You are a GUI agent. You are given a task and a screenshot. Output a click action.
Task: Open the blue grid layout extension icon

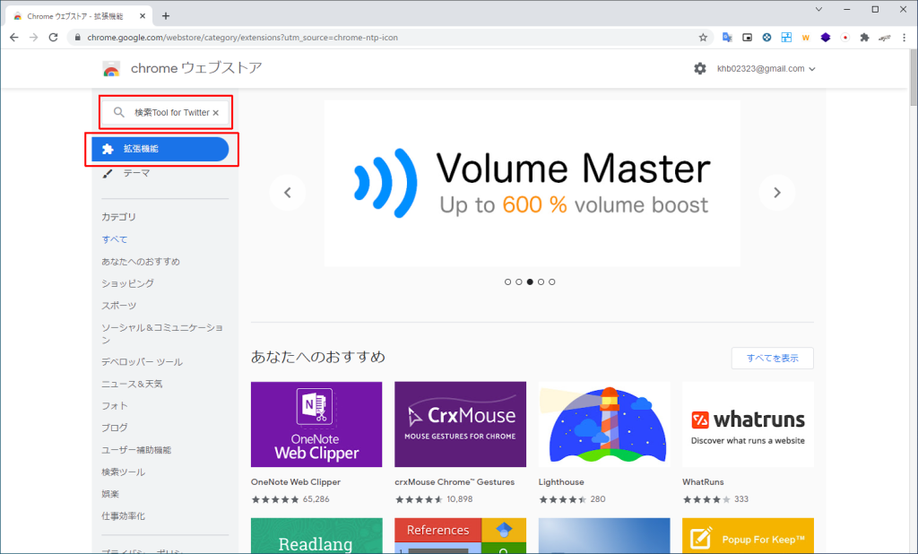[x=786, y=38]
